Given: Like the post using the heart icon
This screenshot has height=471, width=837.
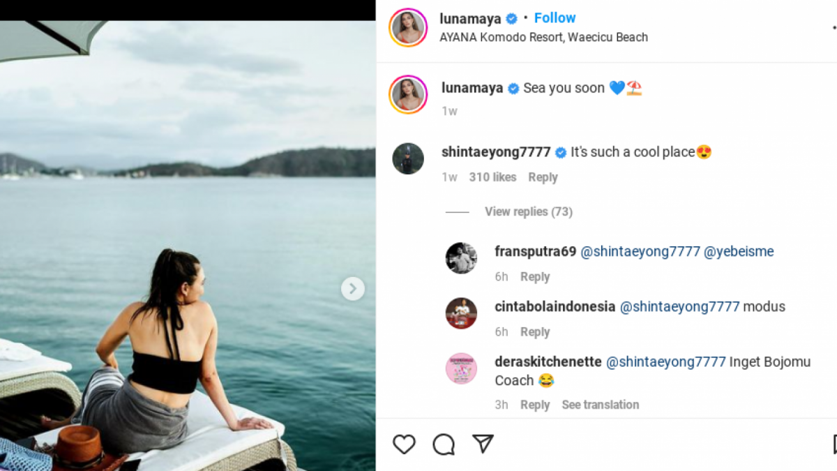Looking at the screenshot, I should [x=404, y=444].
